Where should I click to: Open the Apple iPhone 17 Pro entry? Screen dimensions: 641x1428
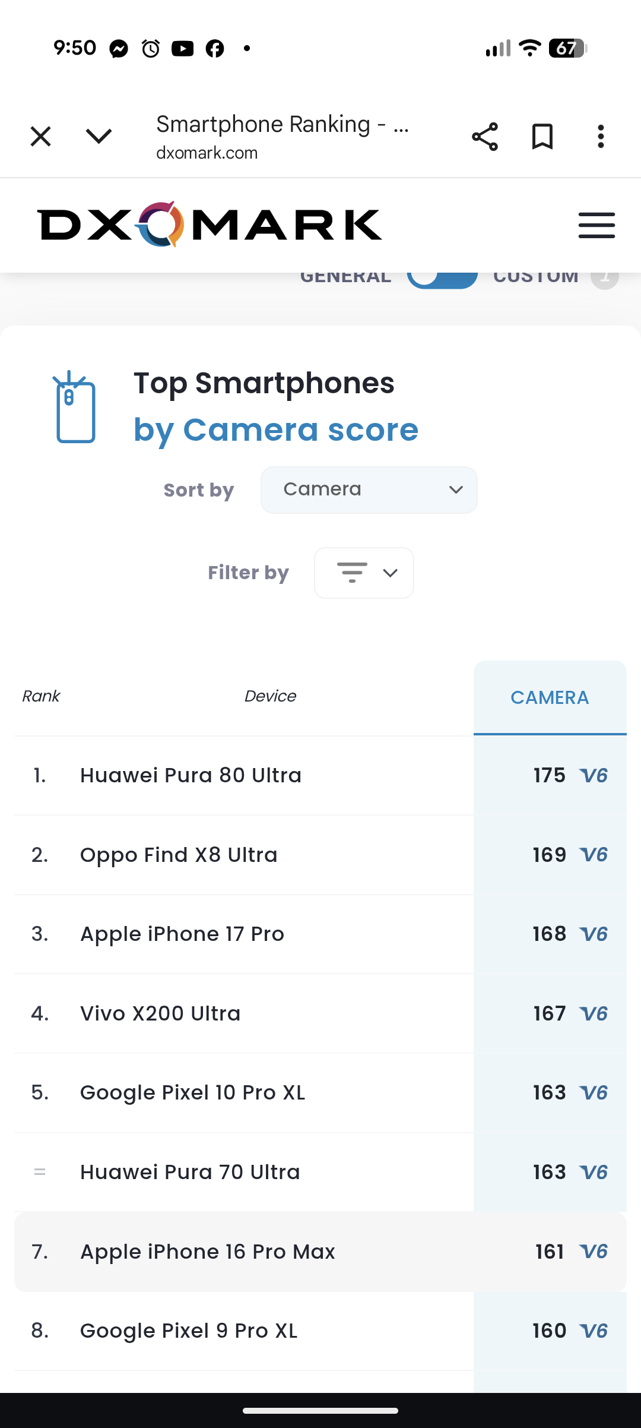point(182,934)
